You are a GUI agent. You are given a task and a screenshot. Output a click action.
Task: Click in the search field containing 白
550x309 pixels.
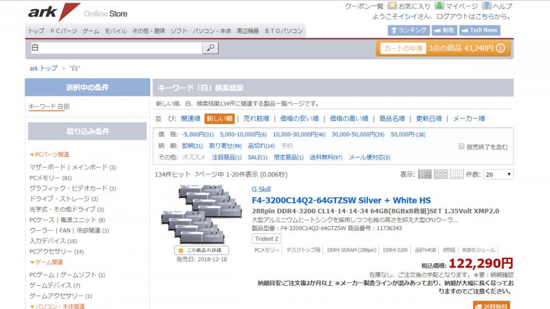(x=116, y=48)
